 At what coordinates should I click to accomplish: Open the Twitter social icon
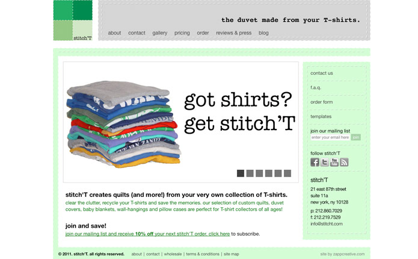click(324, 162)
